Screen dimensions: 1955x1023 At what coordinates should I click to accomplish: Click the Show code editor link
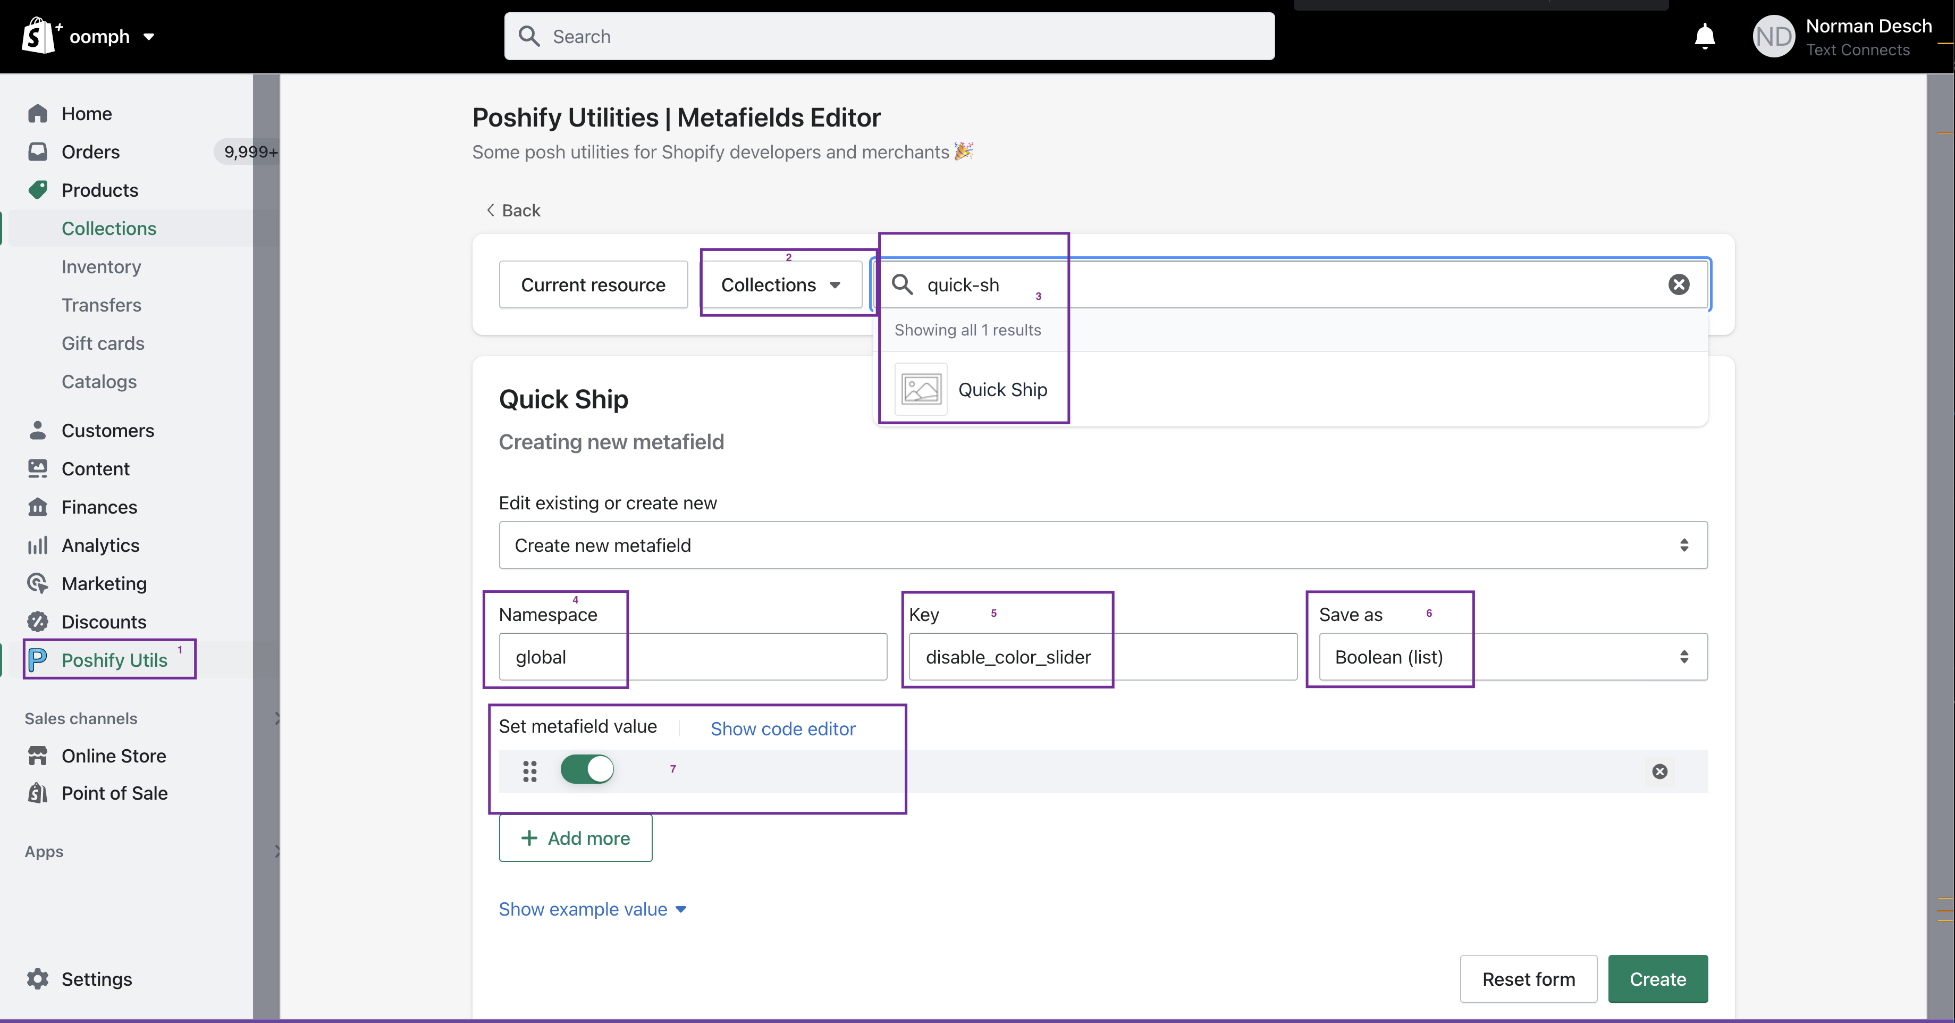(782, 728)
